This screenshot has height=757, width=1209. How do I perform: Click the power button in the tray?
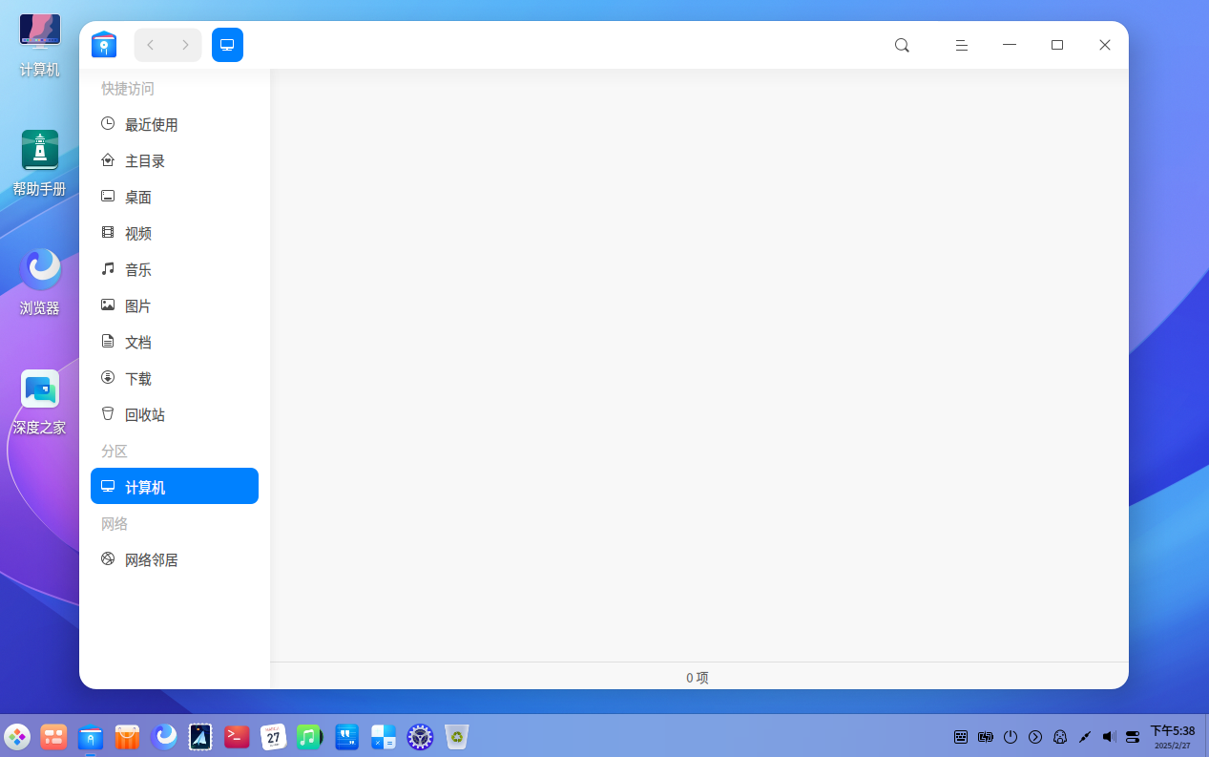point(1011,737)
